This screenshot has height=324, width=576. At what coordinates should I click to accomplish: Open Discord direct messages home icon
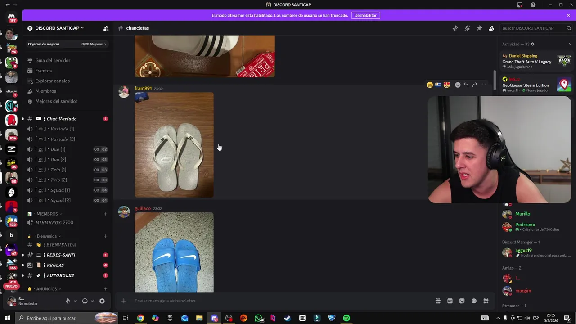[11, 17]
